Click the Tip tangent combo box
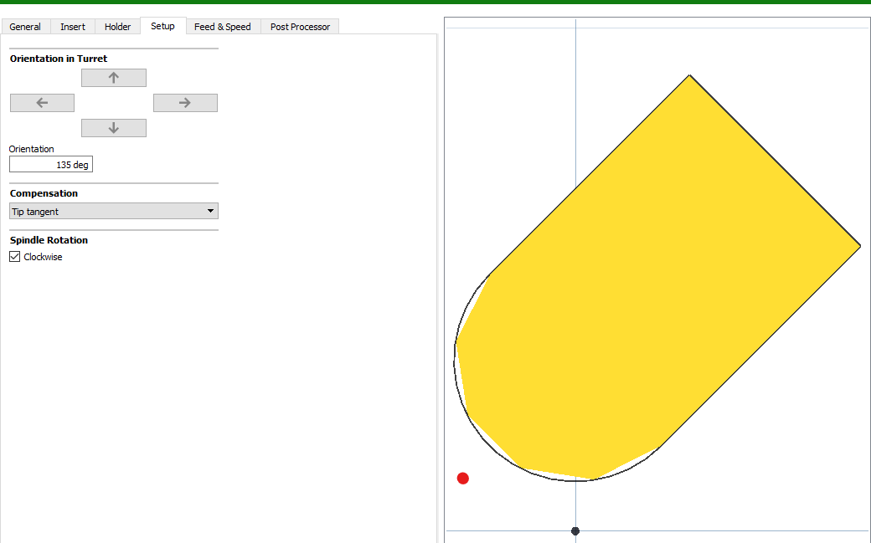The image size is (871, 543). coord(100,211)
